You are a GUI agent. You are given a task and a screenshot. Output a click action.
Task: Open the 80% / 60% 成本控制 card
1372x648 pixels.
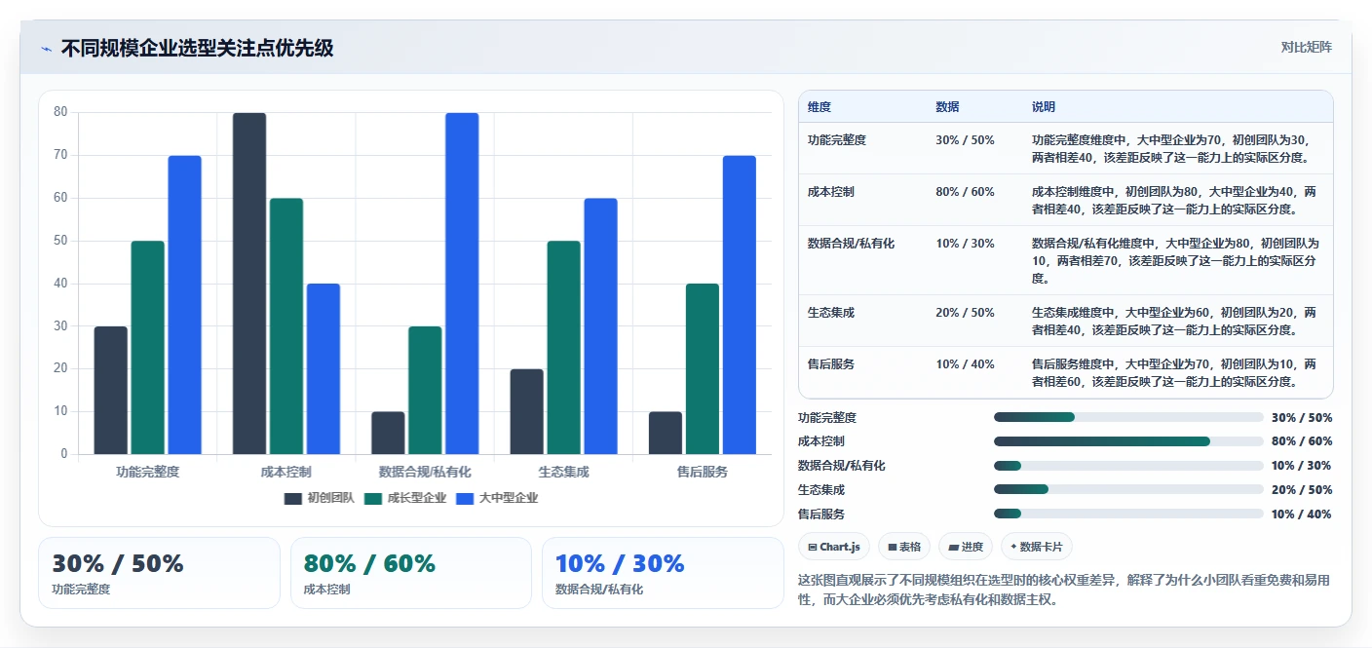click(x=411, y=573)
